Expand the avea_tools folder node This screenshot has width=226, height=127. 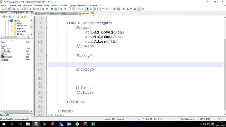point(12,31)
